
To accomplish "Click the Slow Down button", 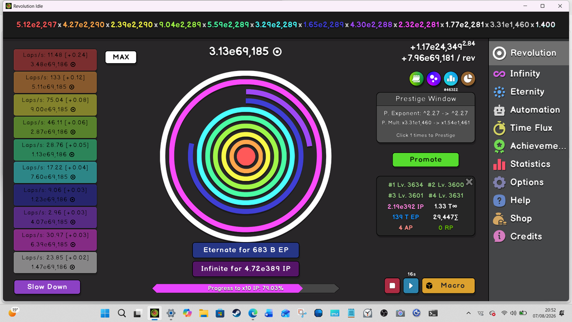I will [x=47, y=287].
